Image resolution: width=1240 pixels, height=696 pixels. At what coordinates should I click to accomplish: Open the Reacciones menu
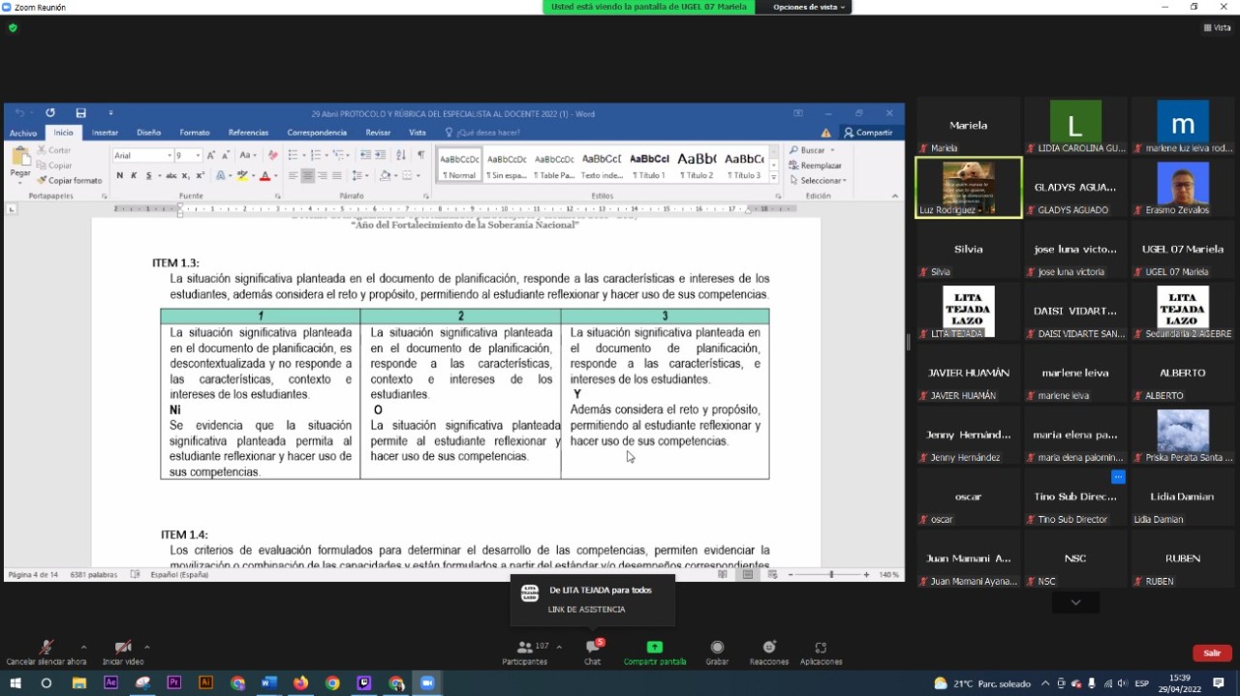tap(768, 648)
